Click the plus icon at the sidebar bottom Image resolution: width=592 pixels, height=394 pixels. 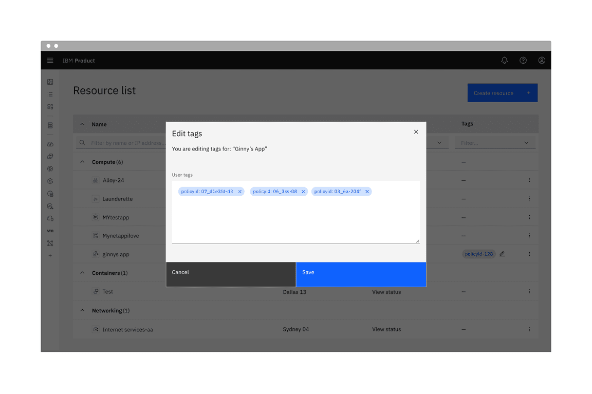point(50,255)
